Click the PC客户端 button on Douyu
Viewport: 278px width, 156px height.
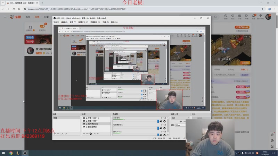click(242, 27)
